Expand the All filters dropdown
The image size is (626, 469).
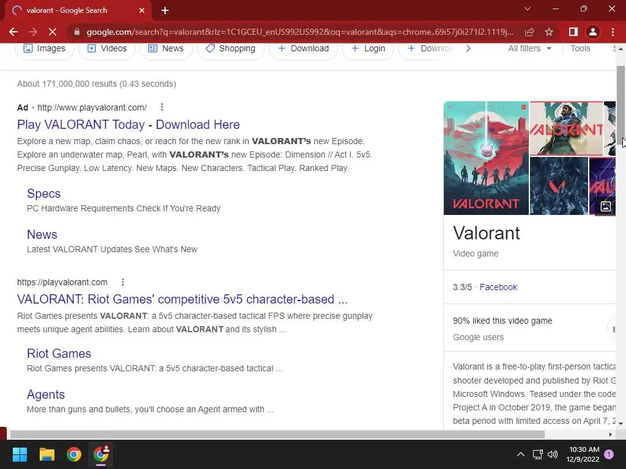529,49
